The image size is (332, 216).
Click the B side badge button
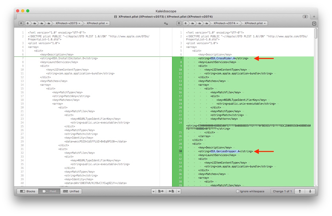[179, 23]
